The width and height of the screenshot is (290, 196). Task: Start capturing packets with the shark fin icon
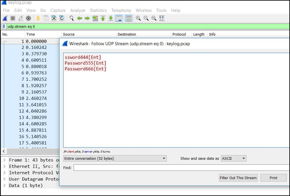(5, 18)
